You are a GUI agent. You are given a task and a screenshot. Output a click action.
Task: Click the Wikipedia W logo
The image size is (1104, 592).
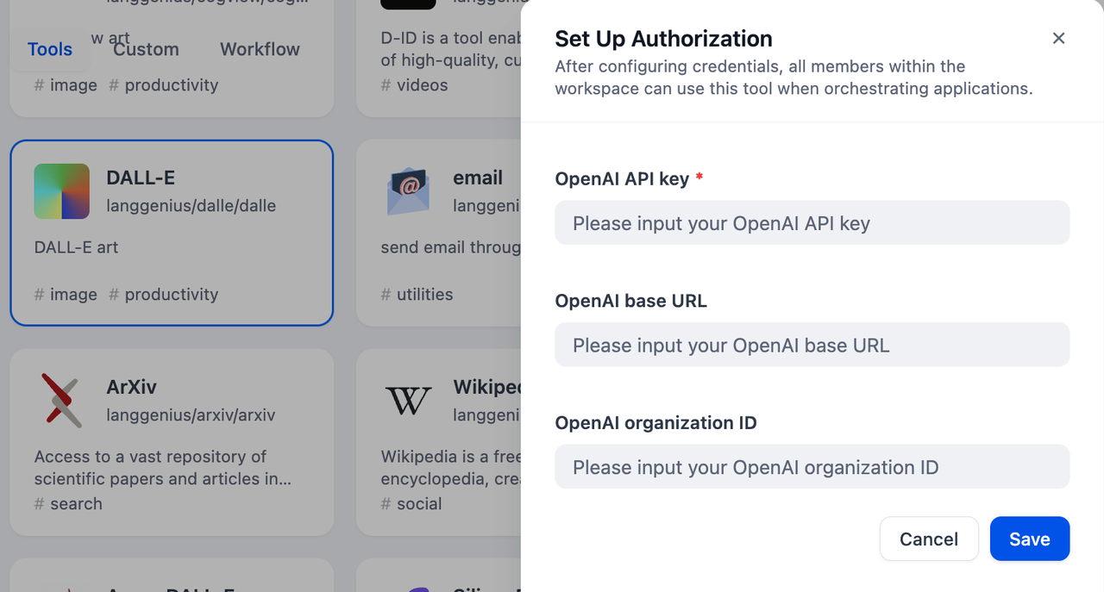[408, 401]
